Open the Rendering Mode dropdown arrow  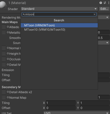pos(107,17)
